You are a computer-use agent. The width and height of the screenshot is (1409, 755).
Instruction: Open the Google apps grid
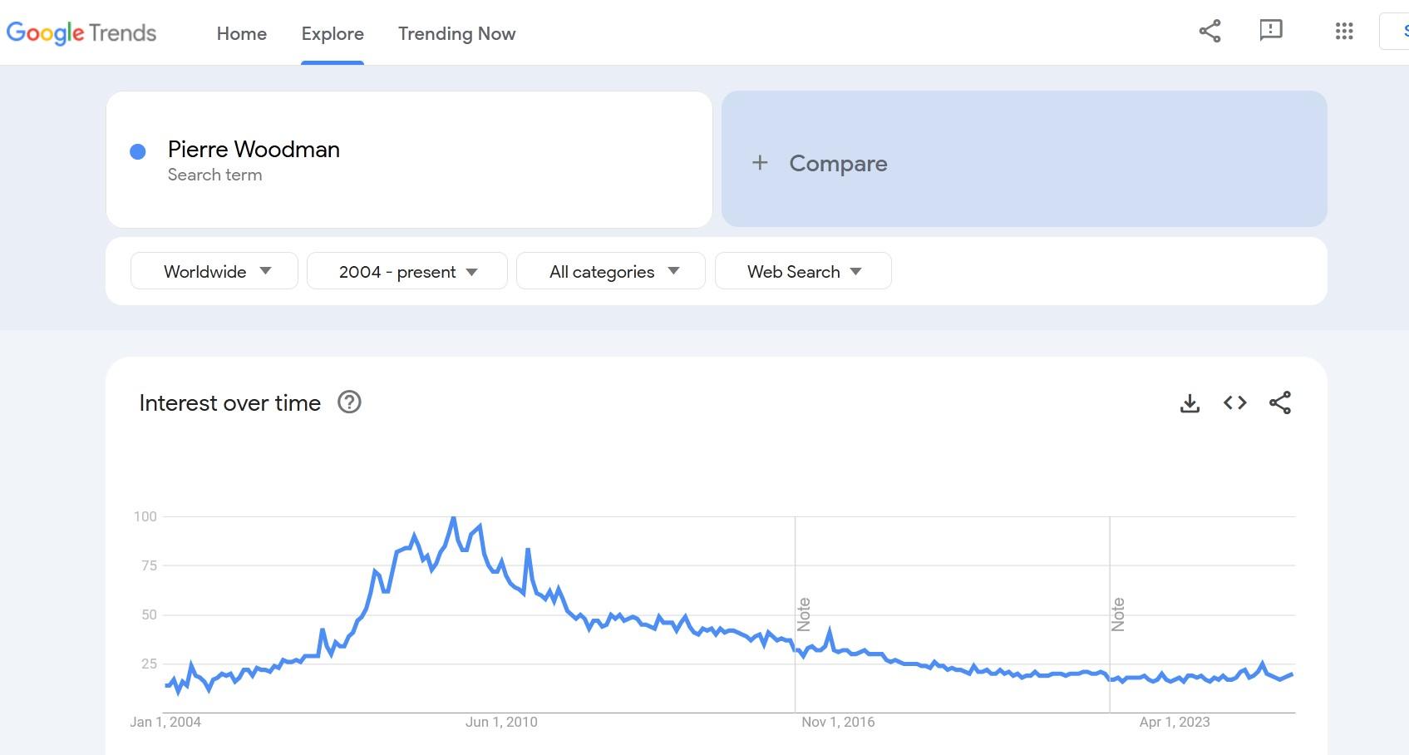coord(1343,32)
